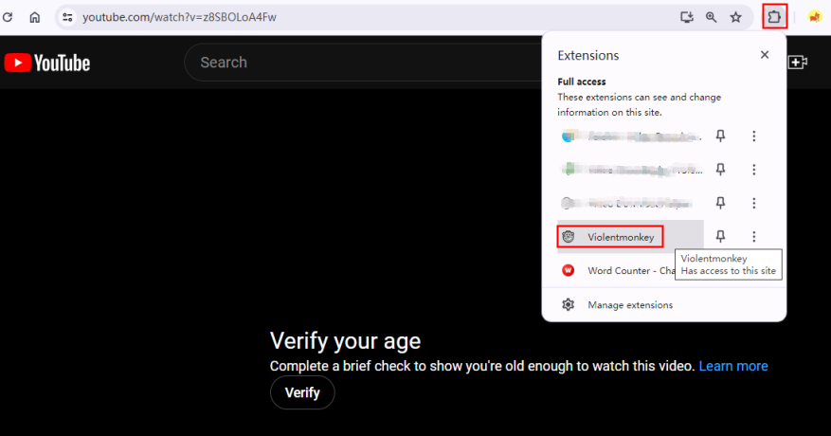Open more options for Violentmonkey
831x436 pixels.
[754, 237]
